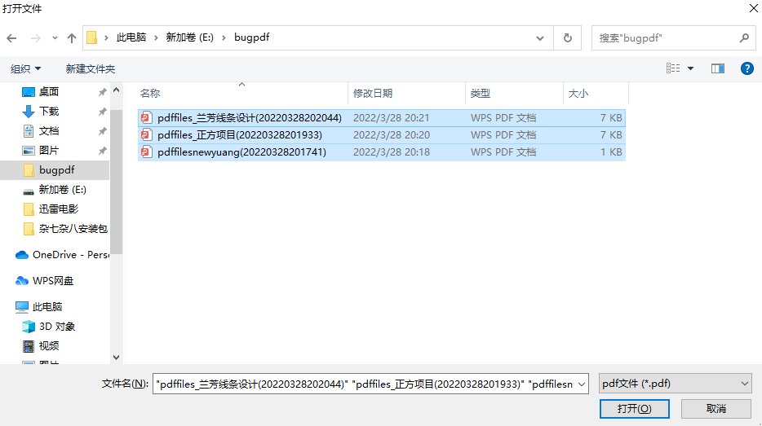This screenshot has height=426, width=762.
Task: Click the OneDrive cloud icon in sidebar
Action: 22,255
